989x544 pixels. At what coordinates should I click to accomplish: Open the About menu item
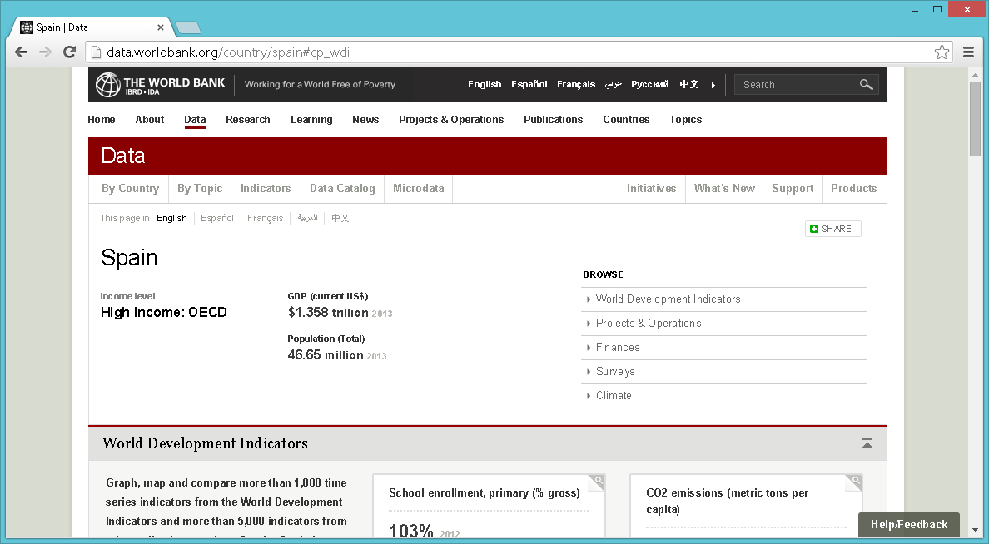click(150, 120)
